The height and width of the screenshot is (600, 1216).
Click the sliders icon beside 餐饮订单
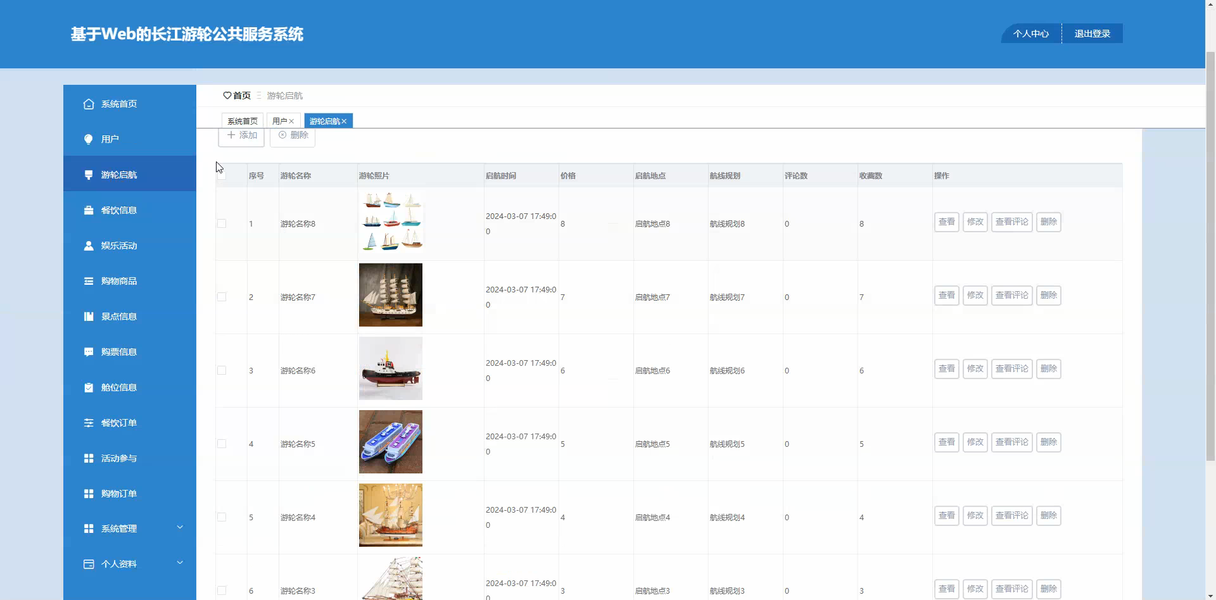(89, 423)
